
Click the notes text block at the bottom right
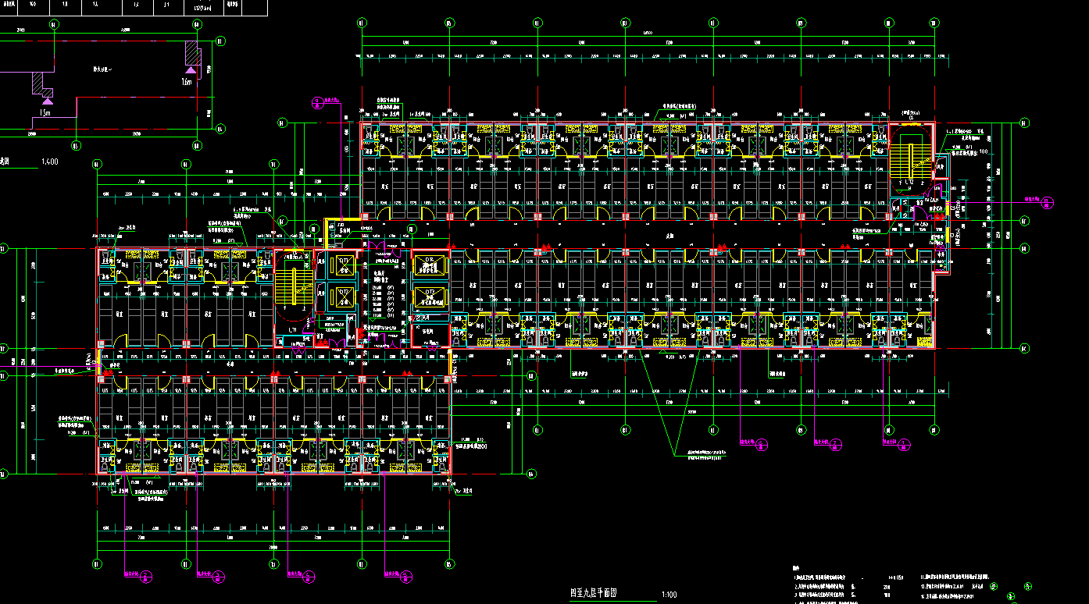(898, 587)
